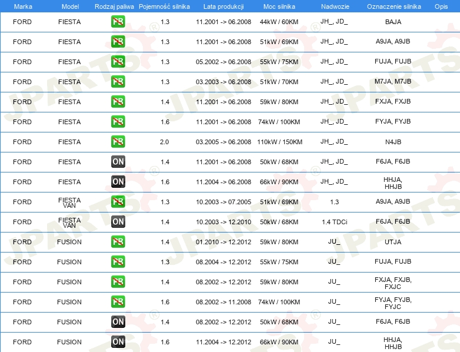The image size is (460, 352).
Task: Click the 11.2004 -> 12.2012 production years cell
Action: [x=224, y=342]
